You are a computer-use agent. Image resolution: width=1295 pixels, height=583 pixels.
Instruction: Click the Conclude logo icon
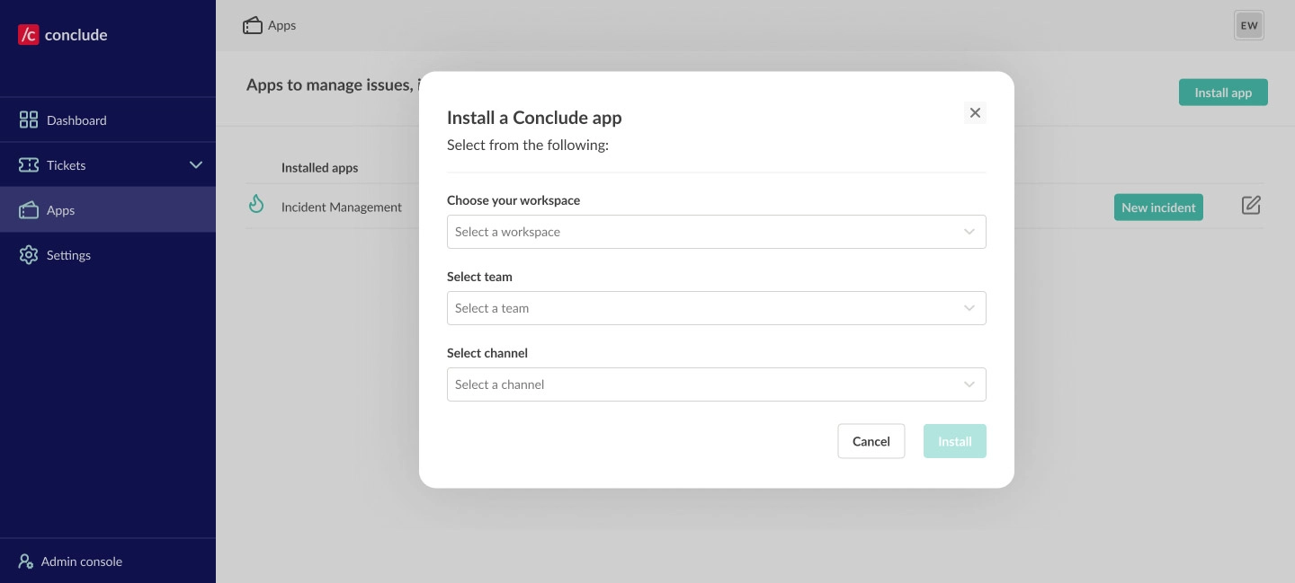point(29,35)
